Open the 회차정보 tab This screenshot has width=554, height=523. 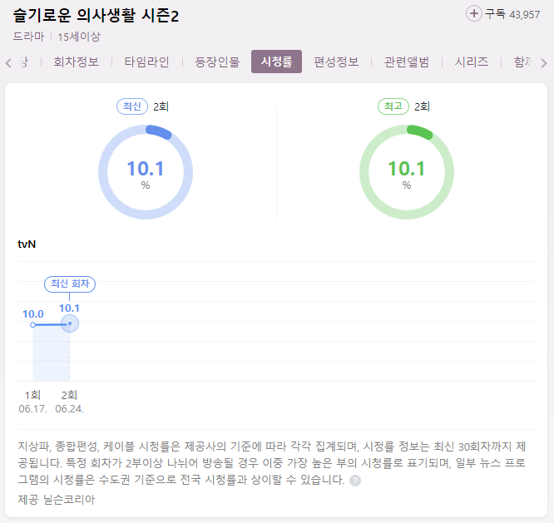coord(76,62)
